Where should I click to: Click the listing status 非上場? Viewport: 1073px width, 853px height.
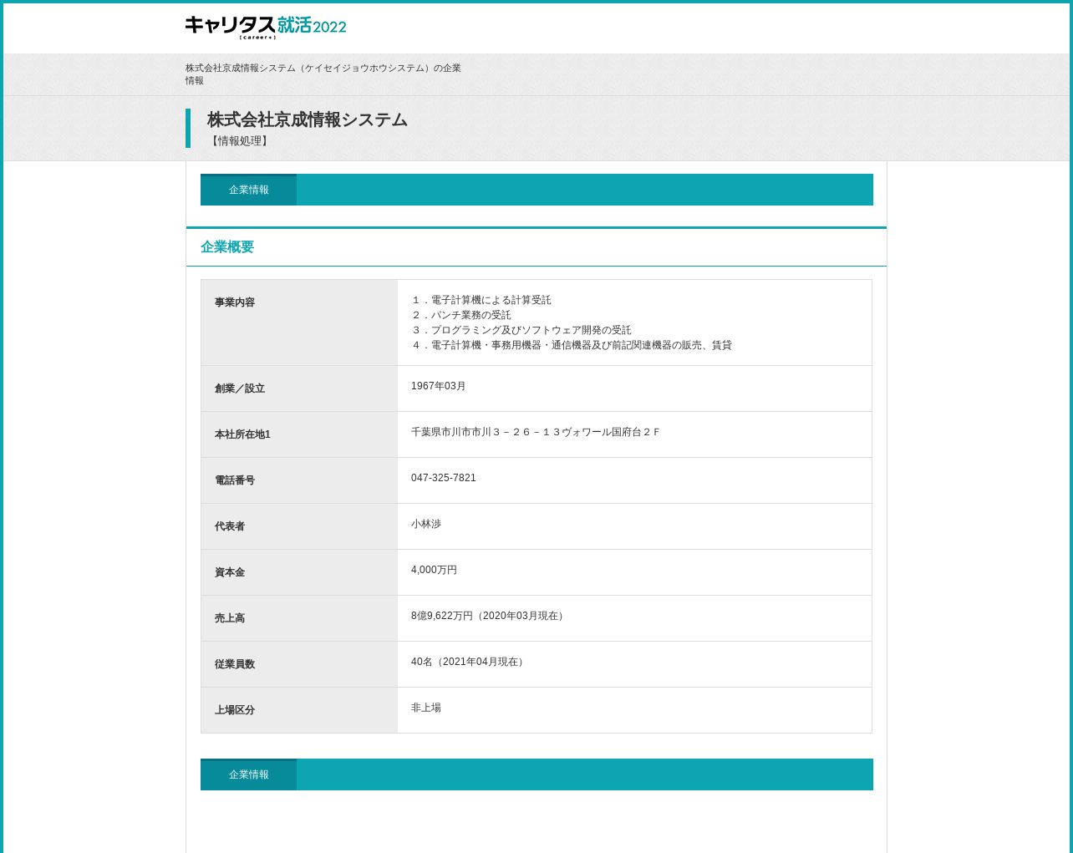click(x=426, y=708)
